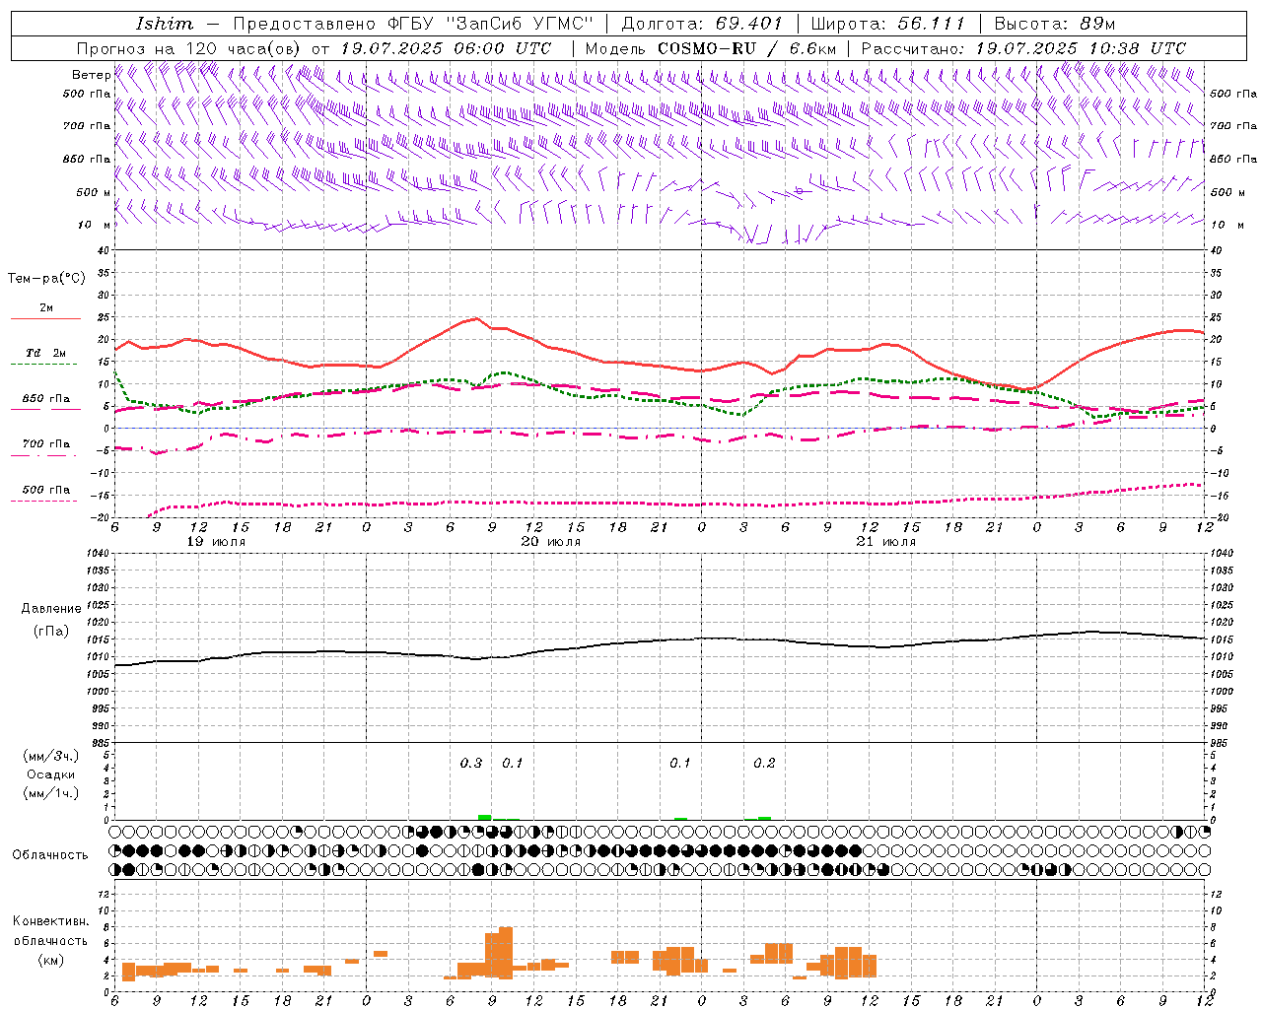Click the '500 м' wind level label under 'Ветер'
Screen dimensions: 1262x1009
pyautogui.click(x=92, y=192)
